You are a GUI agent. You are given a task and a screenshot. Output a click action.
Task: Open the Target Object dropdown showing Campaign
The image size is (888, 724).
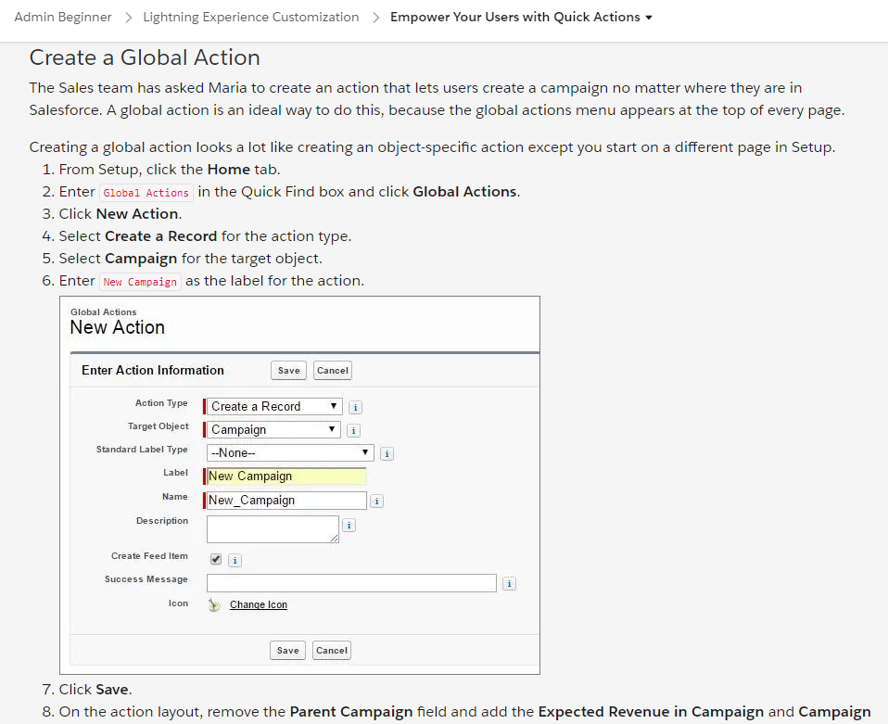click(x=273, y=429)
